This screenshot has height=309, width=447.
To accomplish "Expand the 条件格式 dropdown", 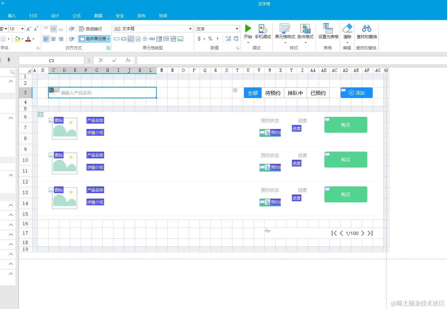I will pyautogui.click(x=305, y=43).
